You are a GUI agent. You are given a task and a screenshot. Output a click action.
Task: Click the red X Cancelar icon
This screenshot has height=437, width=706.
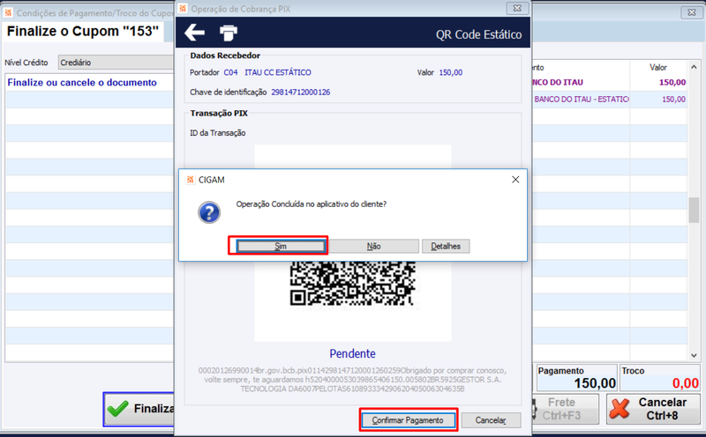[x=620, y=409]
